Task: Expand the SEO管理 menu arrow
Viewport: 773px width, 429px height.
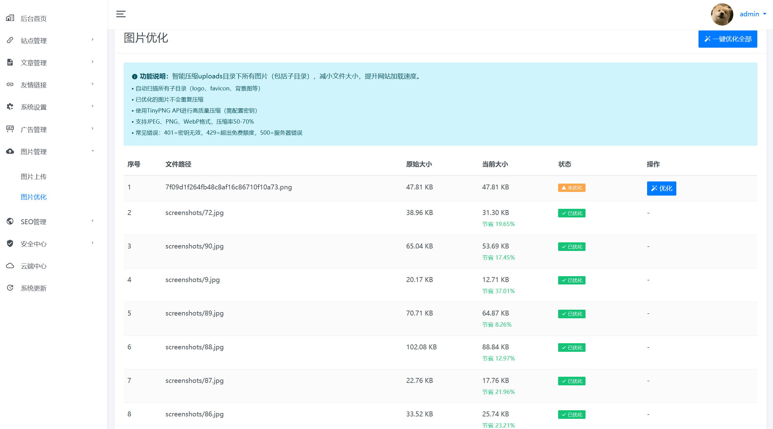Action: click(x=92, y=221)
